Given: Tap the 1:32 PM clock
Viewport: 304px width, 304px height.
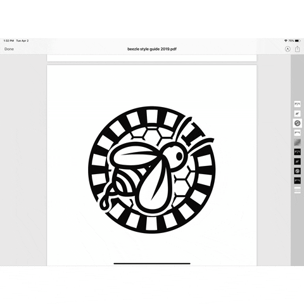Looking at the screenshot, I should 9,41.
